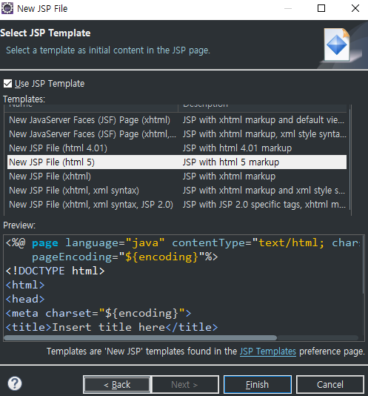
Task: Click the title line in preview
Action: click(x=112, y=327)
